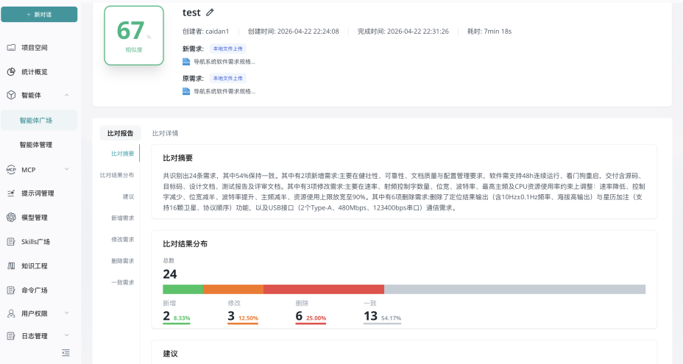Click the 新对话 new chat button
Image resolution: width=683 pixels, height=364 pixels.
click(x=39, y=15)
